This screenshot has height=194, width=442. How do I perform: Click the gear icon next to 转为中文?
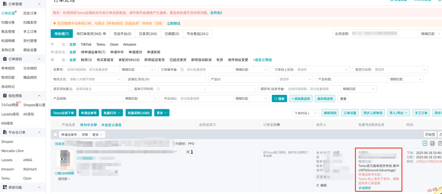pyautogui.click(x=95, y=125)
